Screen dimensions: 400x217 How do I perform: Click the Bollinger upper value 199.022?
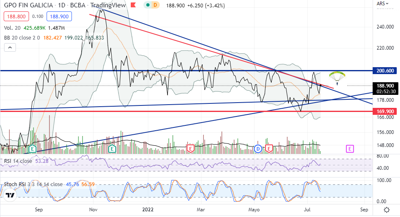[74, 38]
